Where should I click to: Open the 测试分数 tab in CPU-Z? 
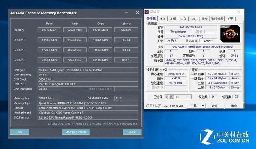pos(217,19)
